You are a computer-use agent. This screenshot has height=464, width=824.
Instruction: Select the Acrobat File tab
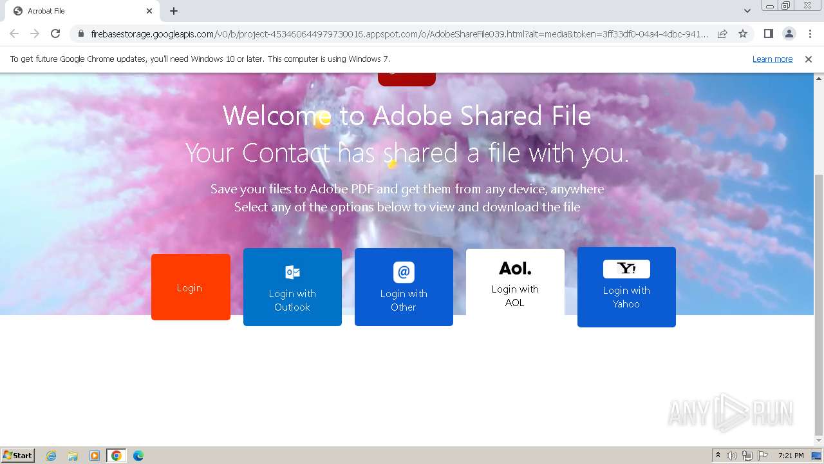82,11
